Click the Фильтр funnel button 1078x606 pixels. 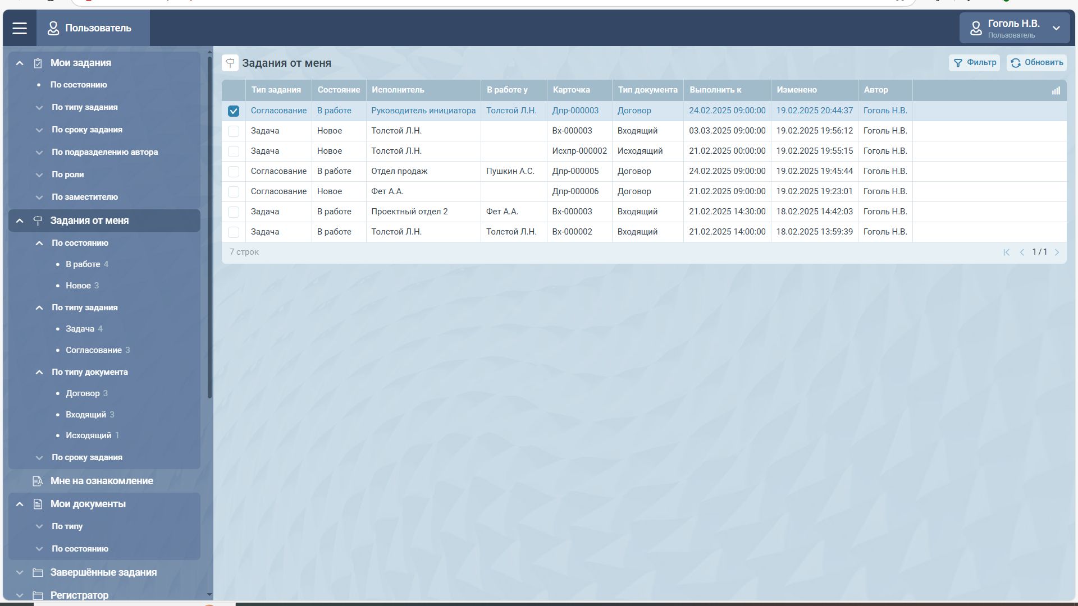coord(974,63)
